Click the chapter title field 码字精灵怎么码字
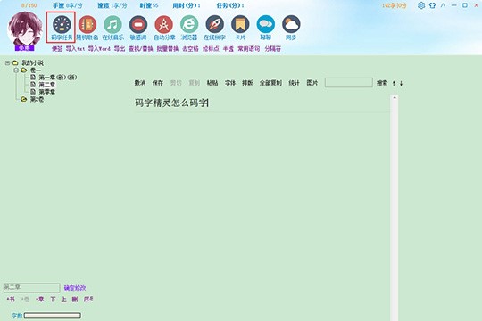The width and height of the screenshot is (482, 321). pyautogui.click(x=262, y=103)
